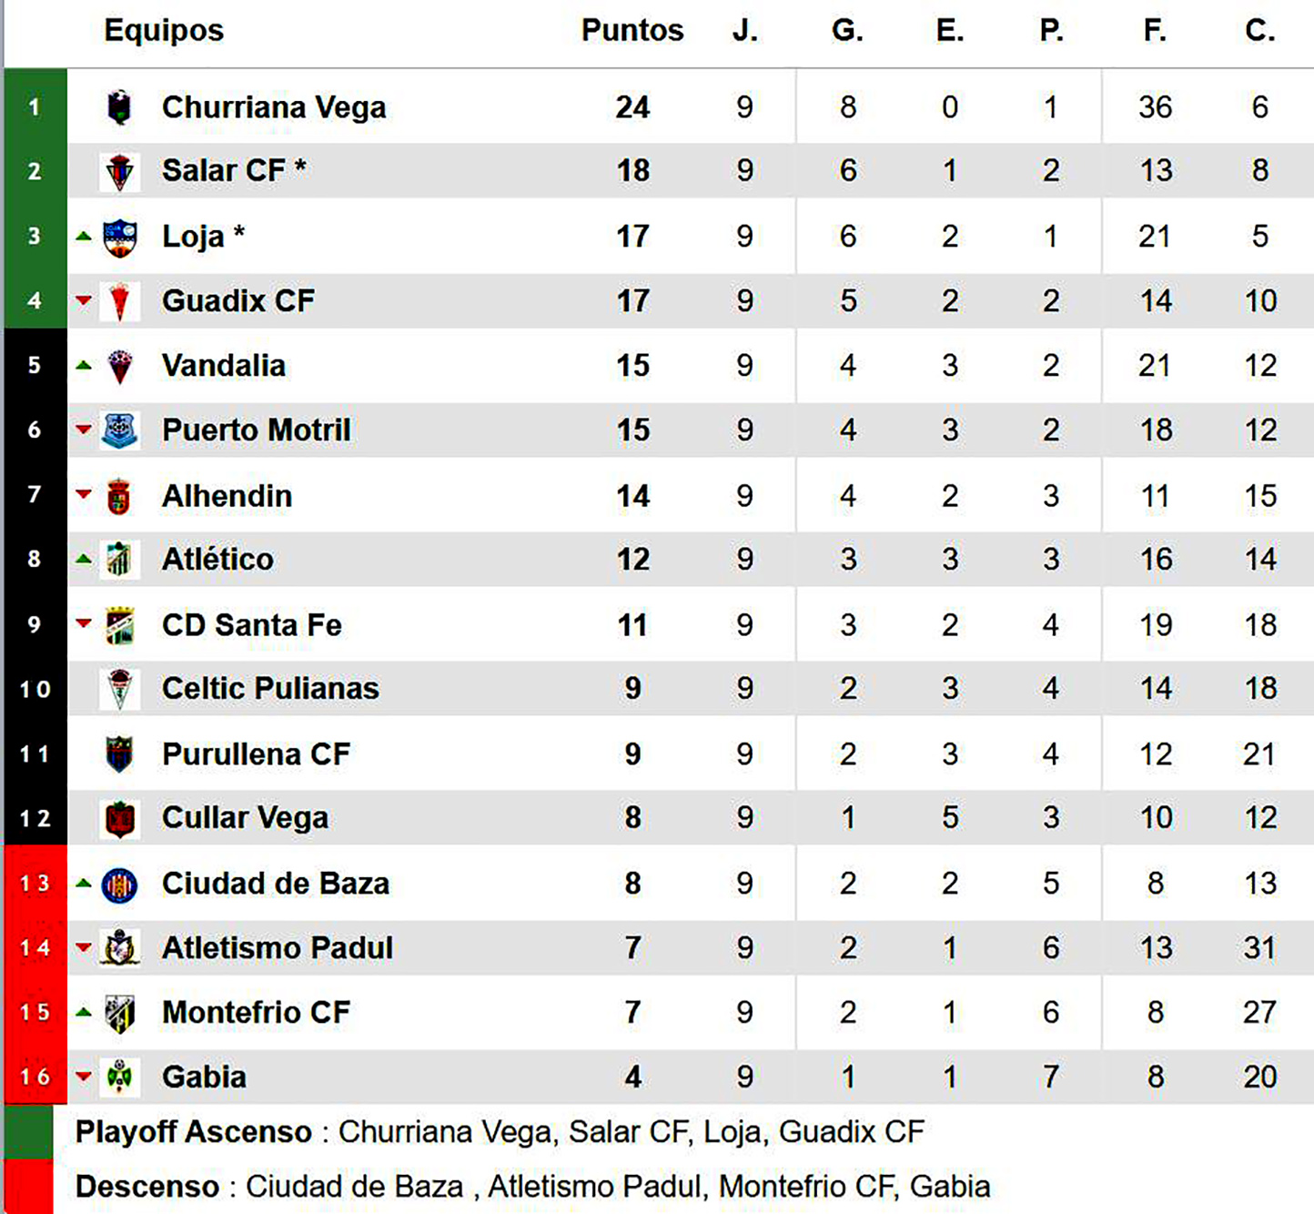Click the Loja team crest
This screenshot has height=1214, width=1314.
[119, 238]
